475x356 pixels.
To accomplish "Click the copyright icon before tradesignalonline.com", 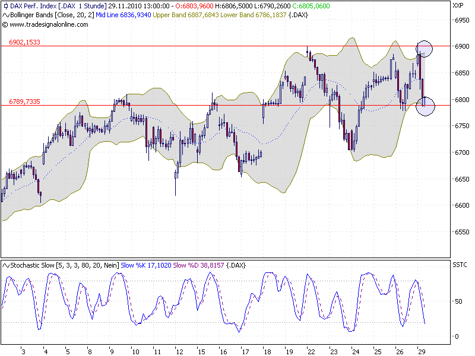I will [6, 25].
